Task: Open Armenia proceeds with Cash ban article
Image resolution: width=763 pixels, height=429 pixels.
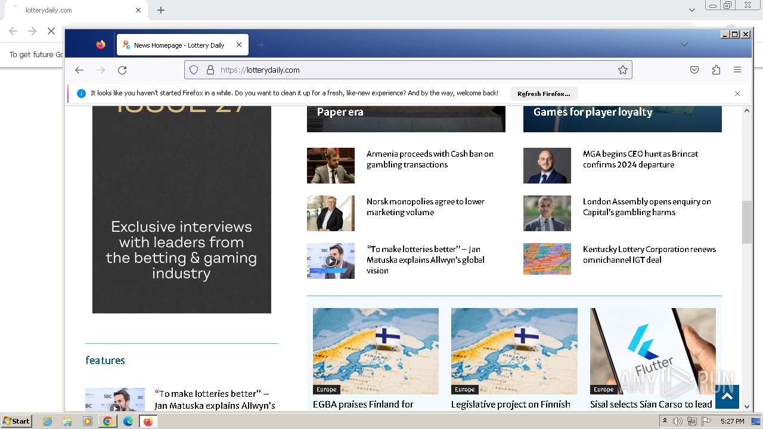Action: tap(430, 159)
